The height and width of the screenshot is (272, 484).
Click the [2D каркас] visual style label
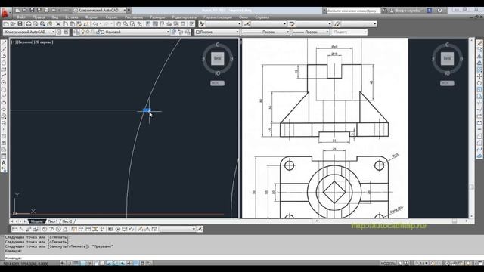click(x=43, y=42)
